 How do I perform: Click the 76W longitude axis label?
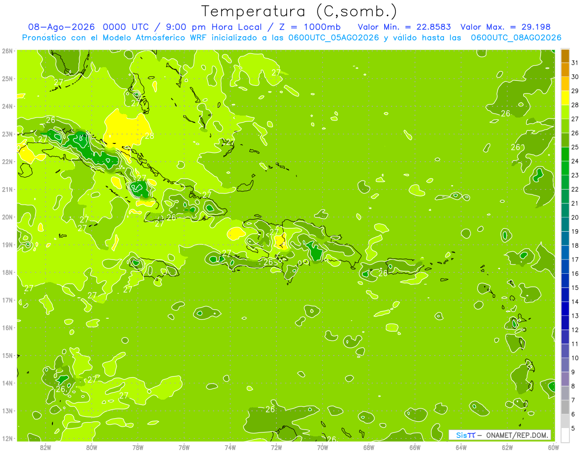(x=184, y=447)
